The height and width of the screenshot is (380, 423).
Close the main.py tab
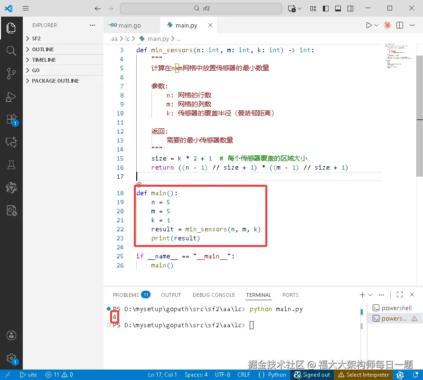210,25
